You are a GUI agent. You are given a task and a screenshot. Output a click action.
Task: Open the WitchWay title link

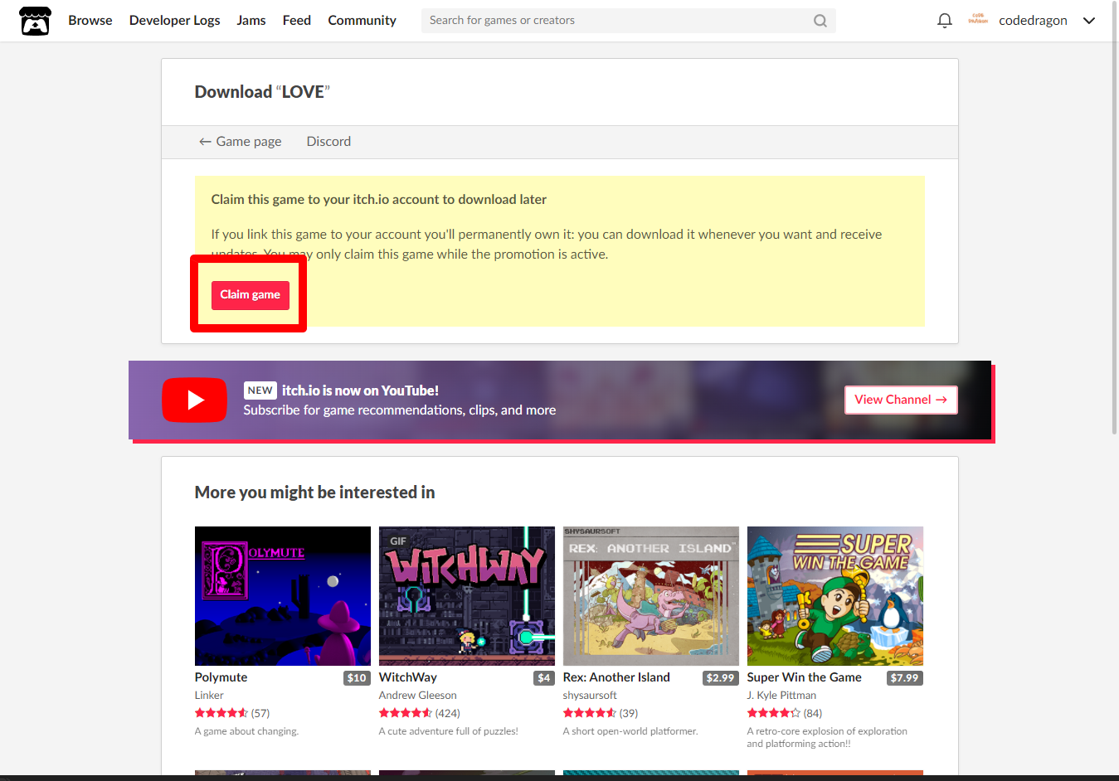pos(408,677)
